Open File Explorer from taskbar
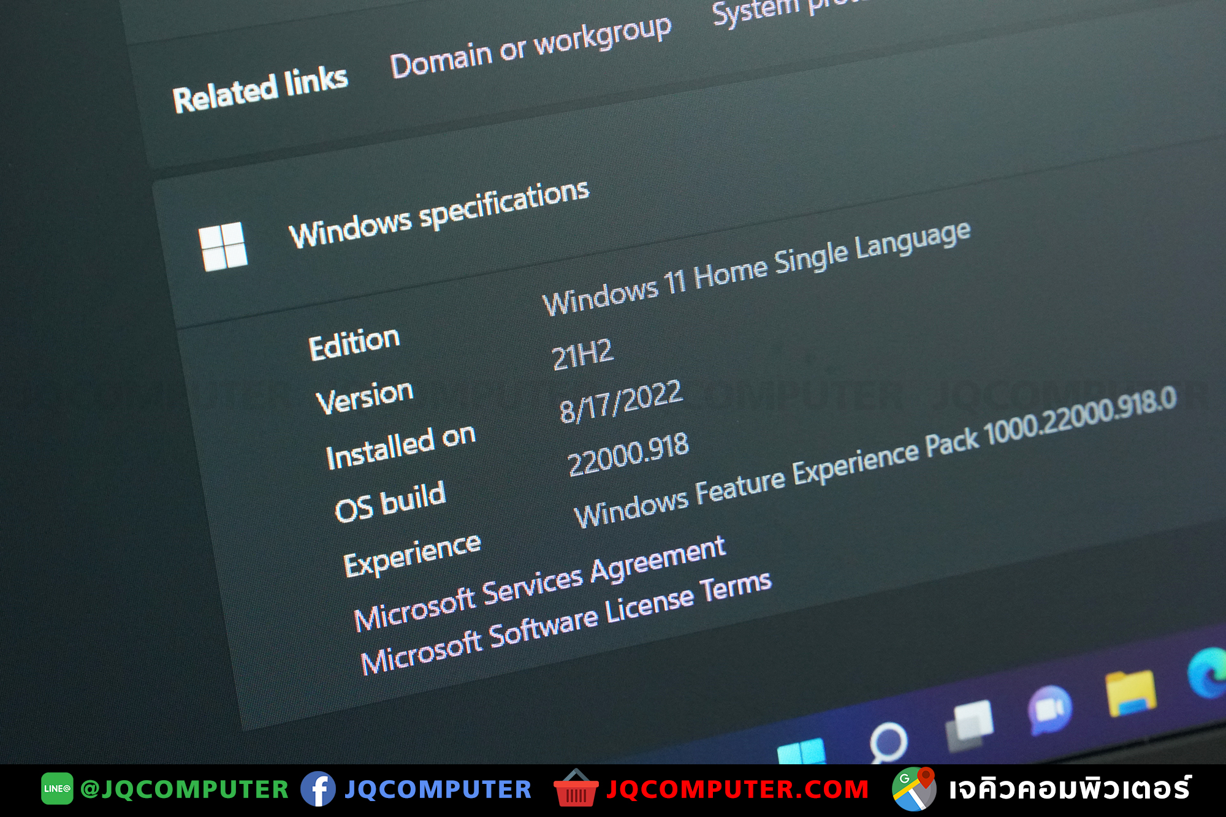Screen dimensions: 1226x817 click(1131, 693)
